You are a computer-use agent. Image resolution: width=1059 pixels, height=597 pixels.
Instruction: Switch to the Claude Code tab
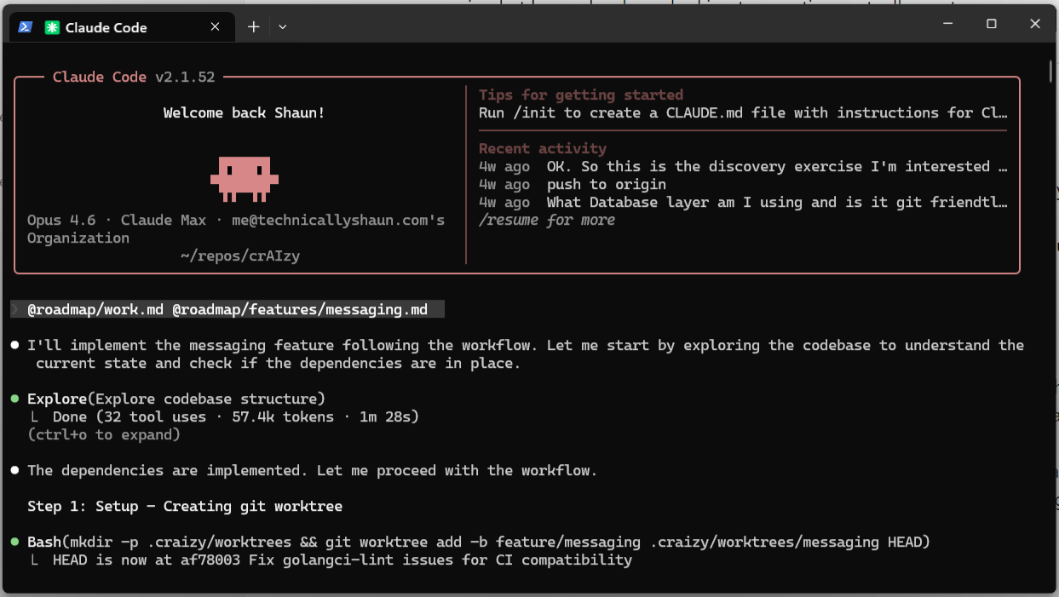point(106,27)
